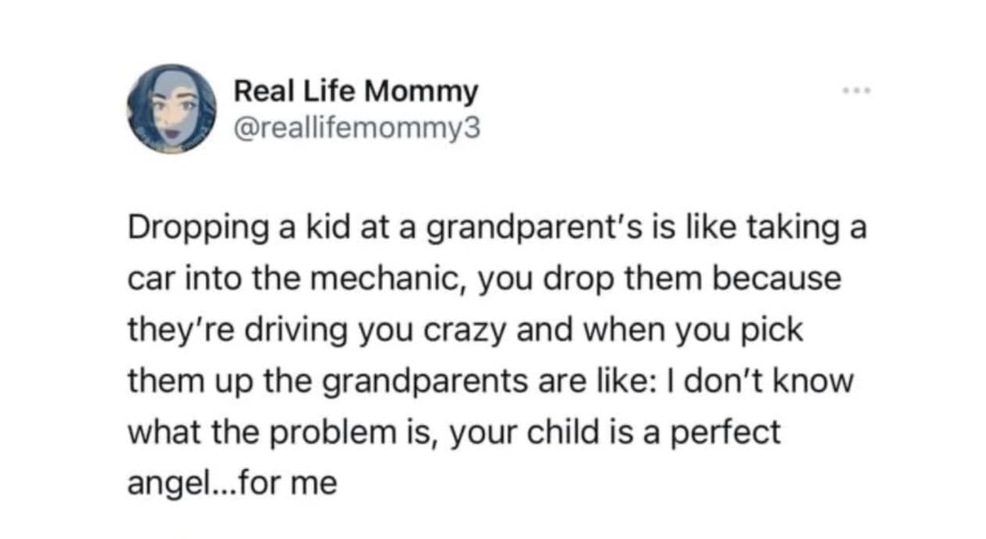Click the Real Life Mommy profile avatar
This screenshot has width=986, height=539.
(x=173, y=108)
